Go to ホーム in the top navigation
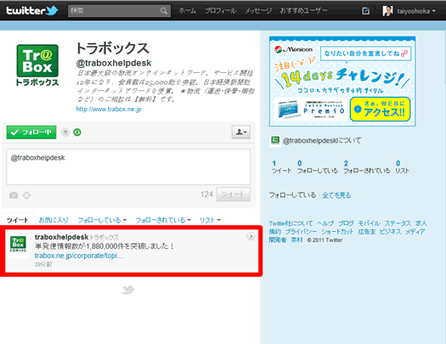Screen dimensions: 446x344 pos(188,11)
